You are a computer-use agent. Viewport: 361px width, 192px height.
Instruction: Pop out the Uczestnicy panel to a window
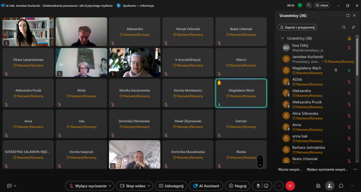pyautogui.click(x=348, y=15)
